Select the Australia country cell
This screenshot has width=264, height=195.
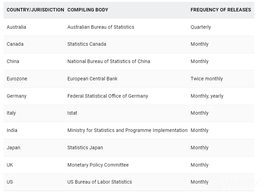[16, 27]
